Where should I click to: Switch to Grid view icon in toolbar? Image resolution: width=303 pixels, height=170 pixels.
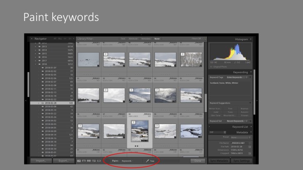click(x=79, y=161)
